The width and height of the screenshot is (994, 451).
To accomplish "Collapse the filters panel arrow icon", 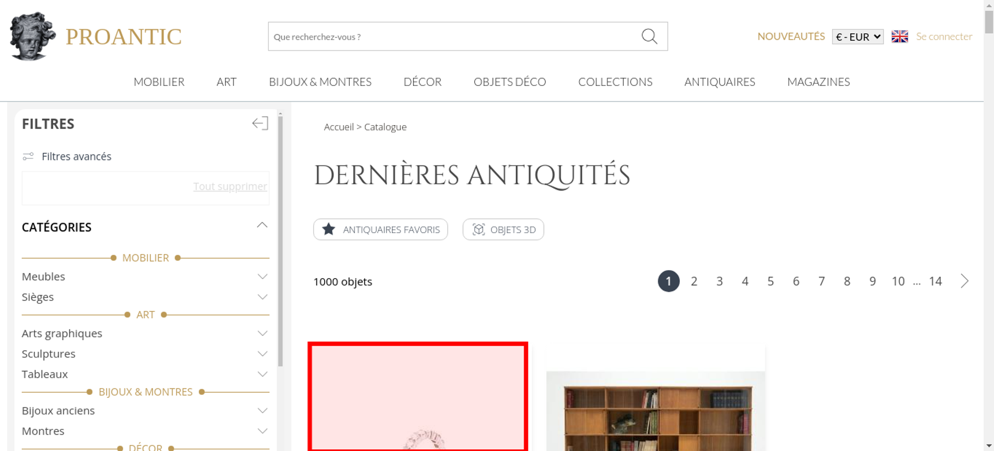I will pos(260,123).
